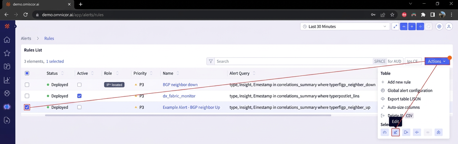Click the last selection action icon in the menu
The height and width of the screenshot is (144, 458).
pos(438,132)
